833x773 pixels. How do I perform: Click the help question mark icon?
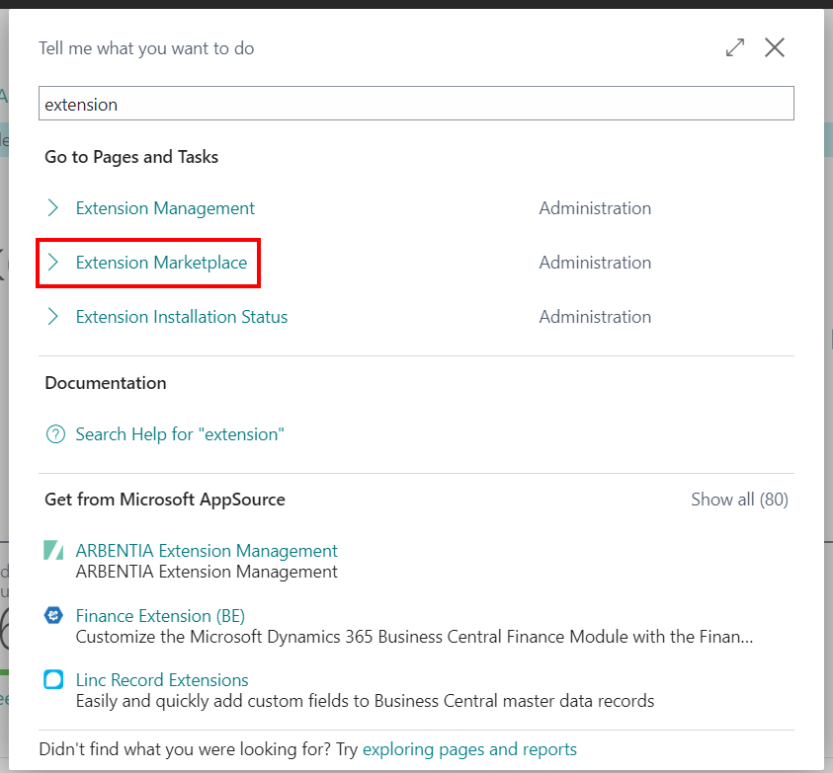[x=55, y=434]
